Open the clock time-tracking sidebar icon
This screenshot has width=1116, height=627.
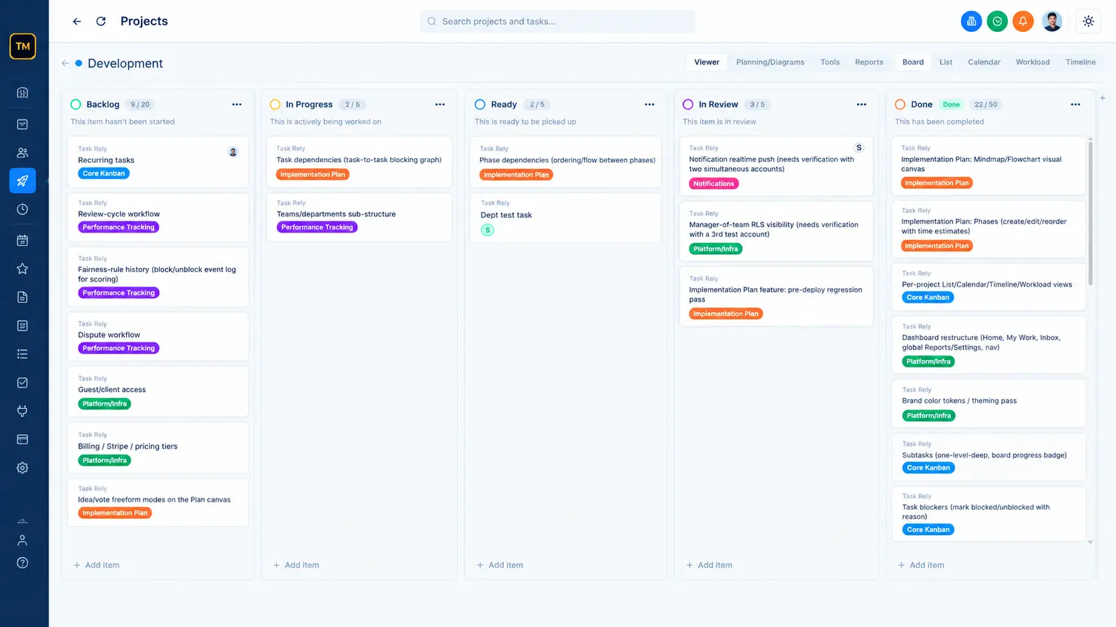coord(23,209)
